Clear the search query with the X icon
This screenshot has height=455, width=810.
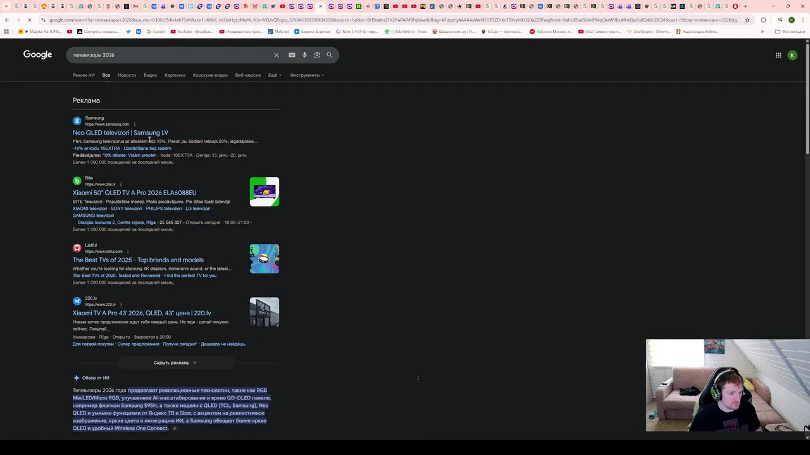point(276,55)
